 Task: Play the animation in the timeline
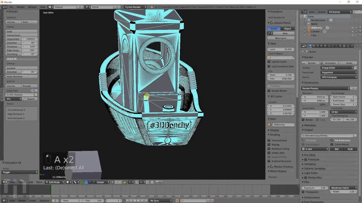click(138, 200)
